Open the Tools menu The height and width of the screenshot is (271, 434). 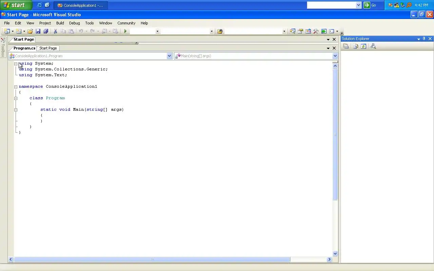(90, 23)
